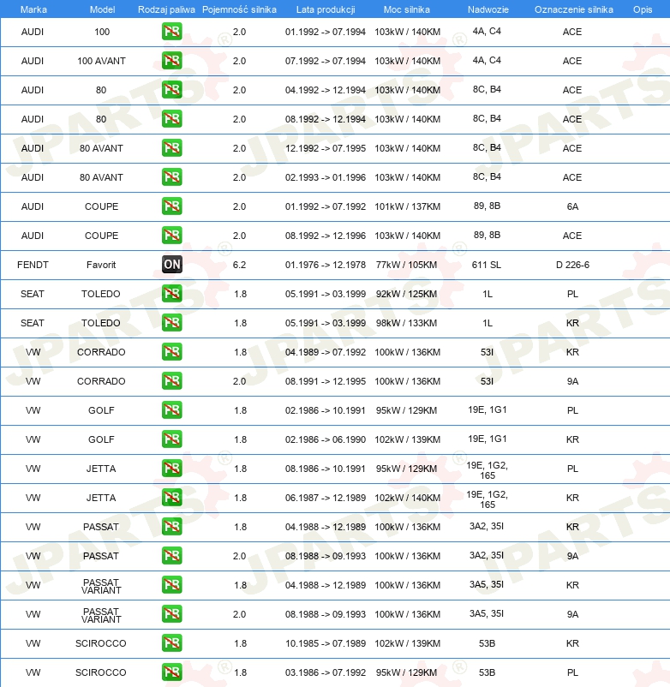Click production dates 03.1986 -> 07.1992

(x=326, y=672)
